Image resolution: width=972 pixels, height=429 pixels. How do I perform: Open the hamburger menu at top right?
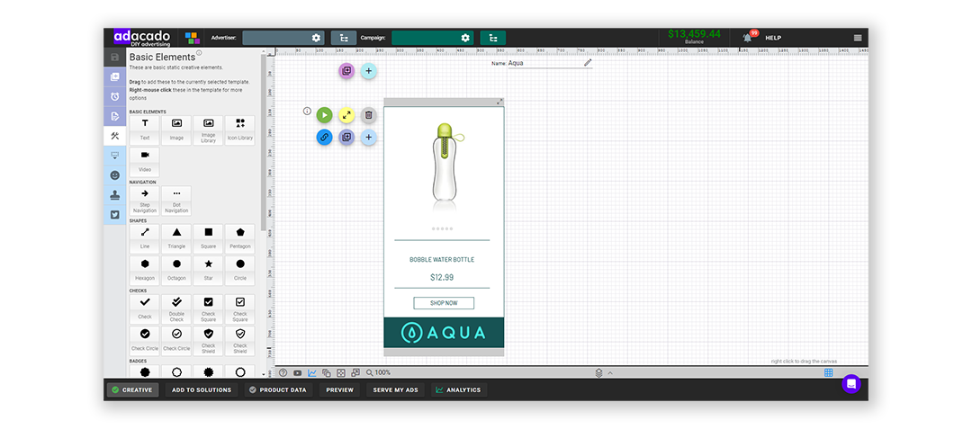click(857, 38)
